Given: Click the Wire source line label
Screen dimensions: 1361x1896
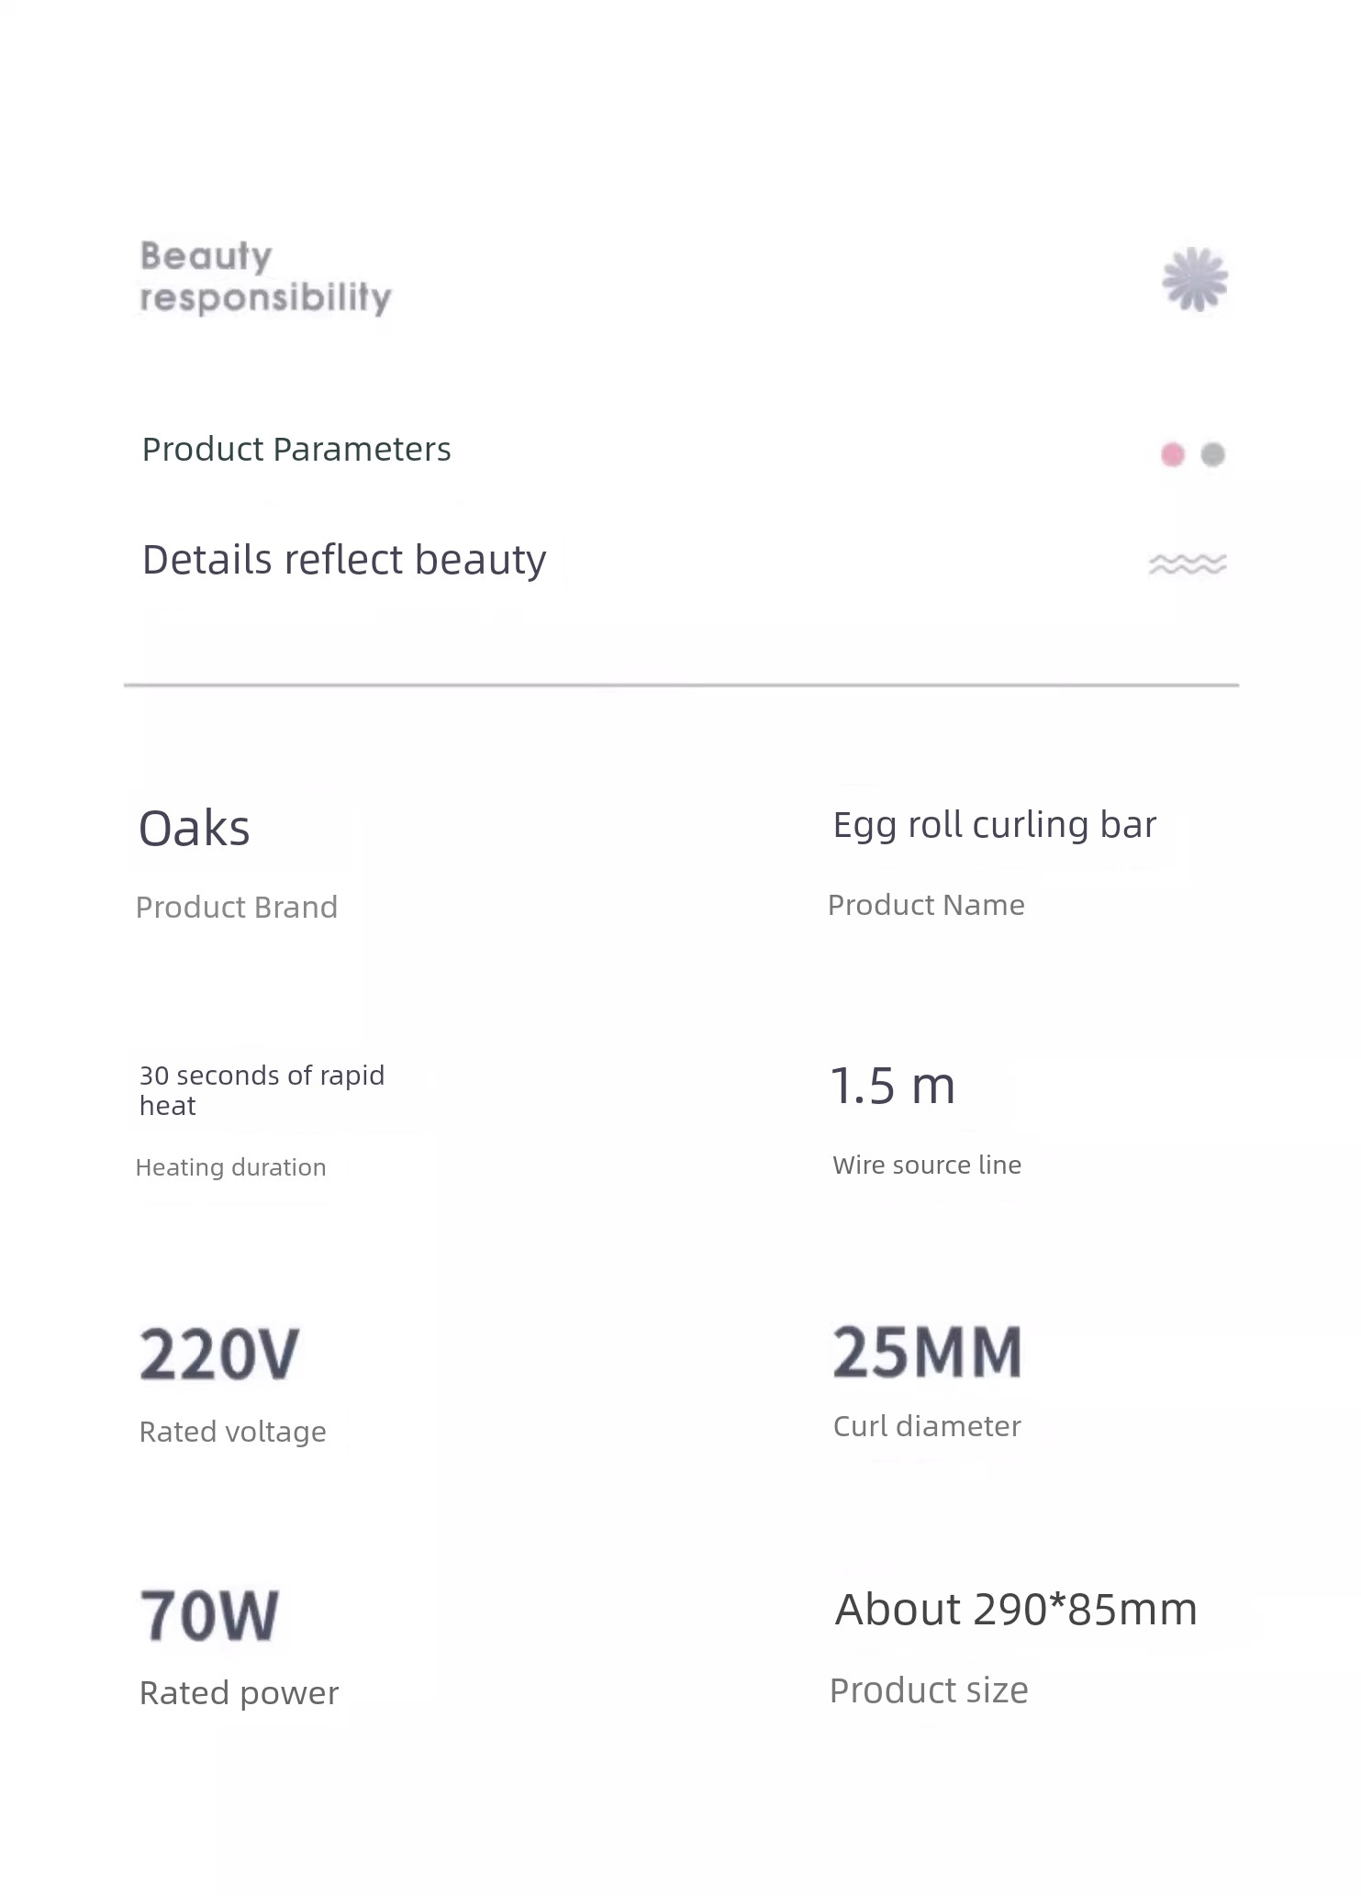Looking at the screenshot, I should [x=927, y=1165].
